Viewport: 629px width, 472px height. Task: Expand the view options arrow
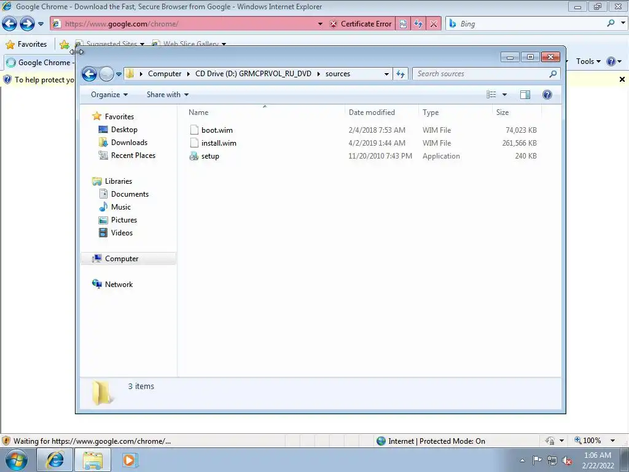[505, 95]
